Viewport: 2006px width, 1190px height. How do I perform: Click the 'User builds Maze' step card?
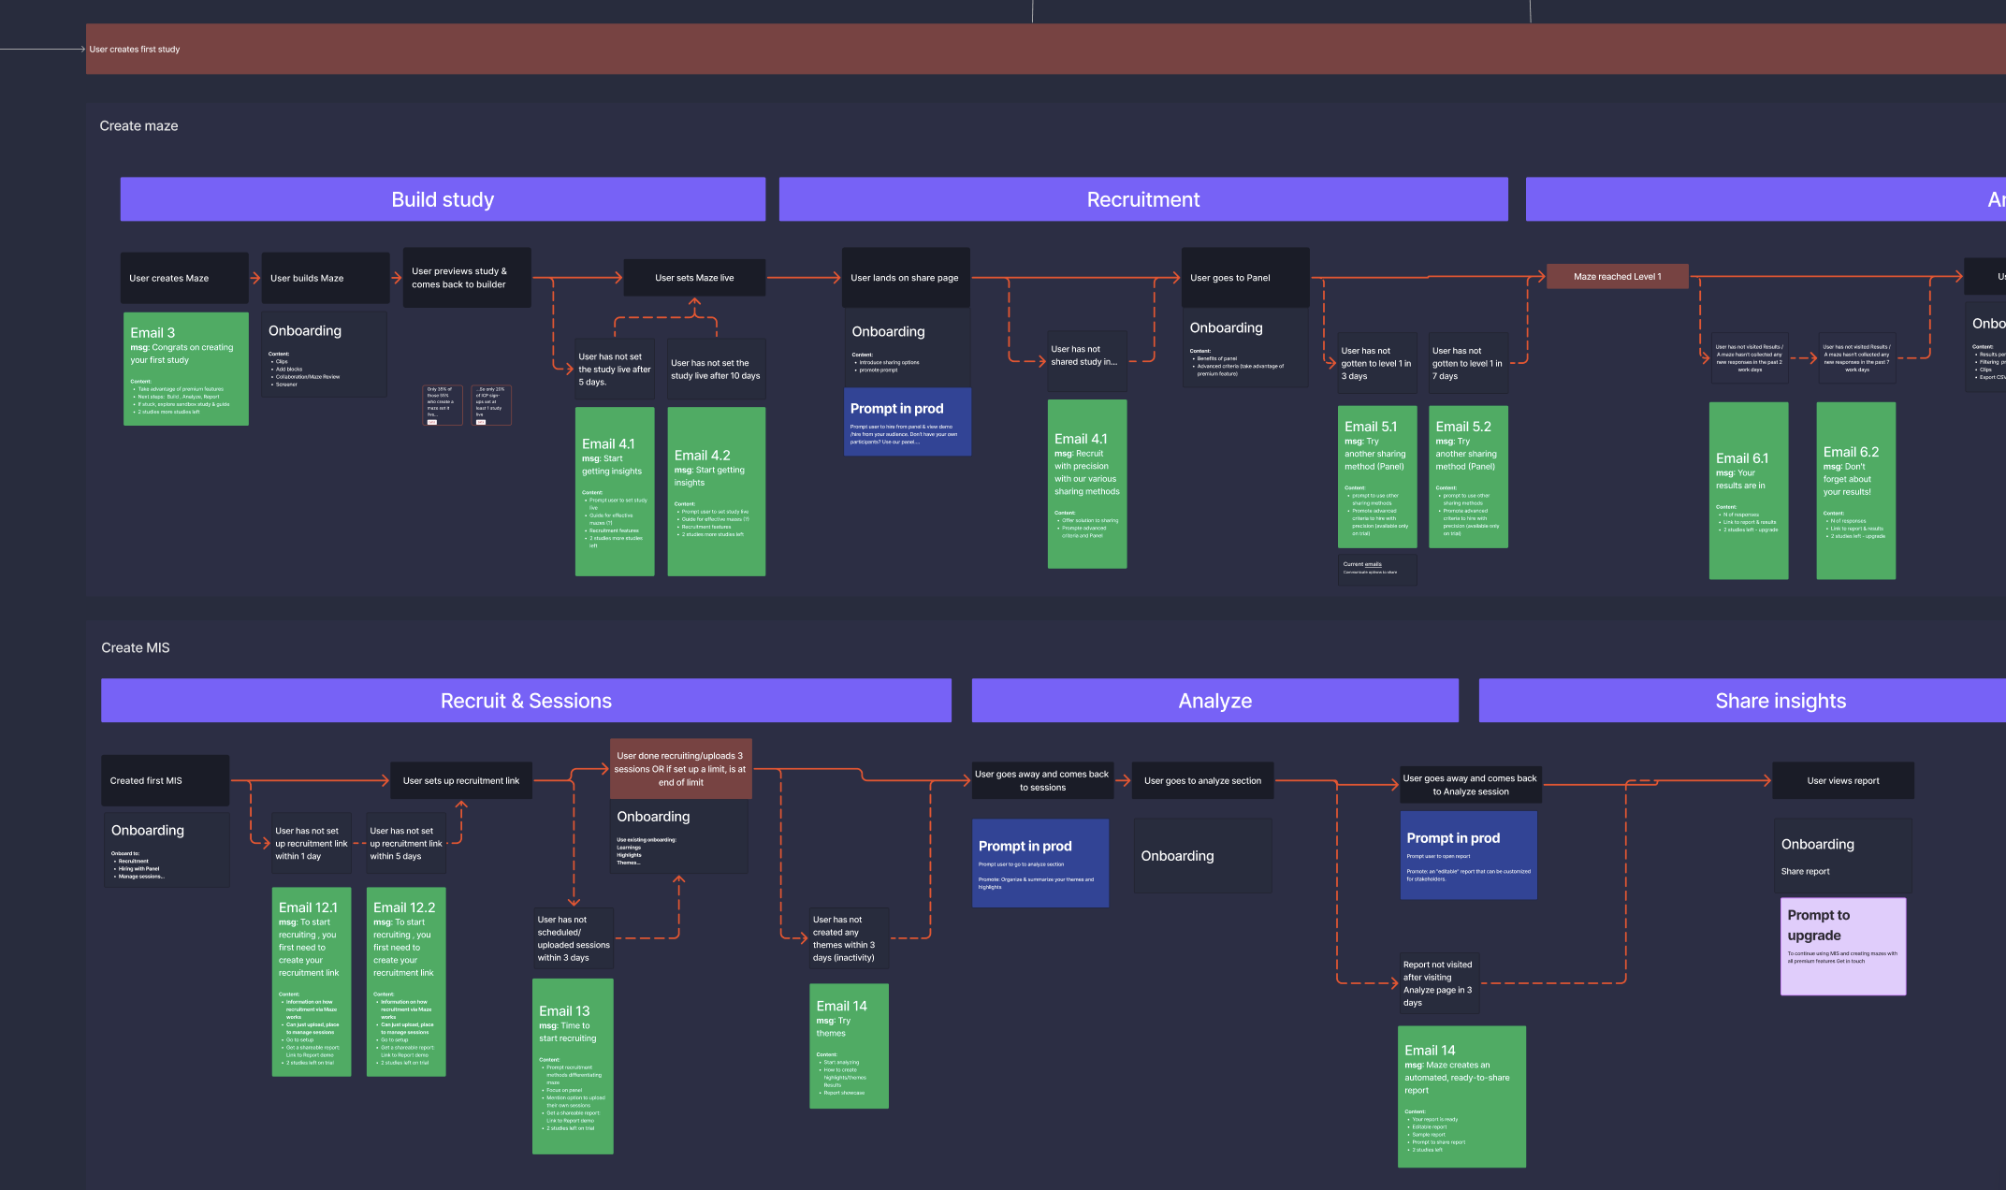coord(325,278)
